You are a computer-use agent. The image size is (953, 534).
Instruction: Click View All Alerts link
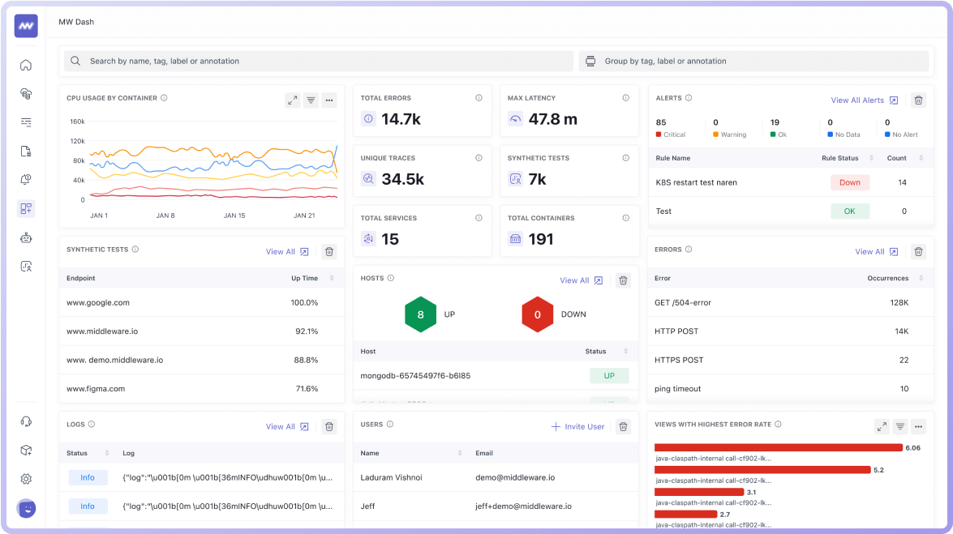pyautogui.click(x=865, y=100)
